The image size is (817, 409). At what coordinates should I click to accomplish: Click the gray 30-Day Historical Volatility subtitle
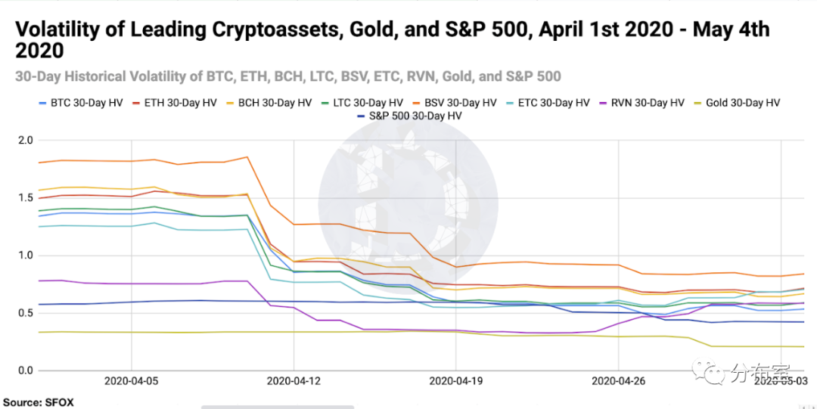(x=287, y=76)
